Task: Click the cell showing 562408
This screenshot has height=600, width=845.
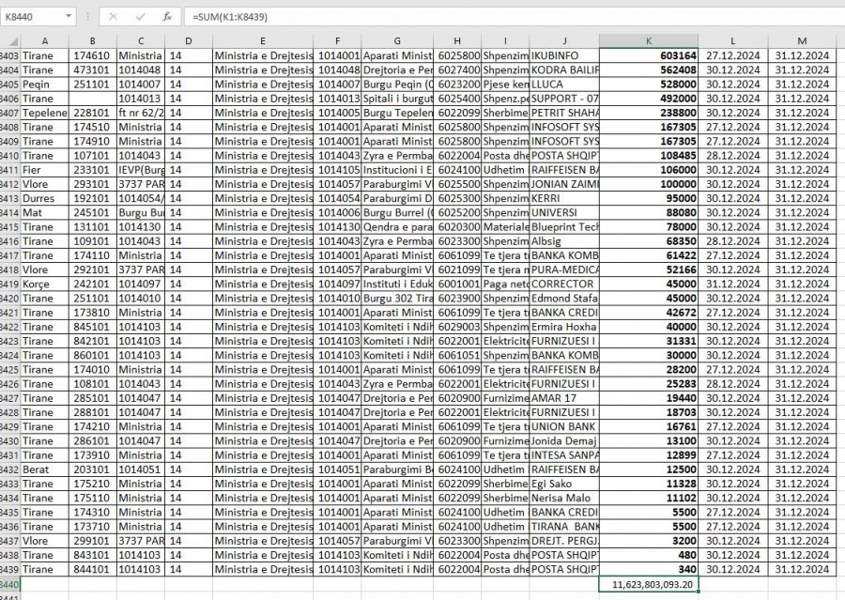Action: point(649,69)
